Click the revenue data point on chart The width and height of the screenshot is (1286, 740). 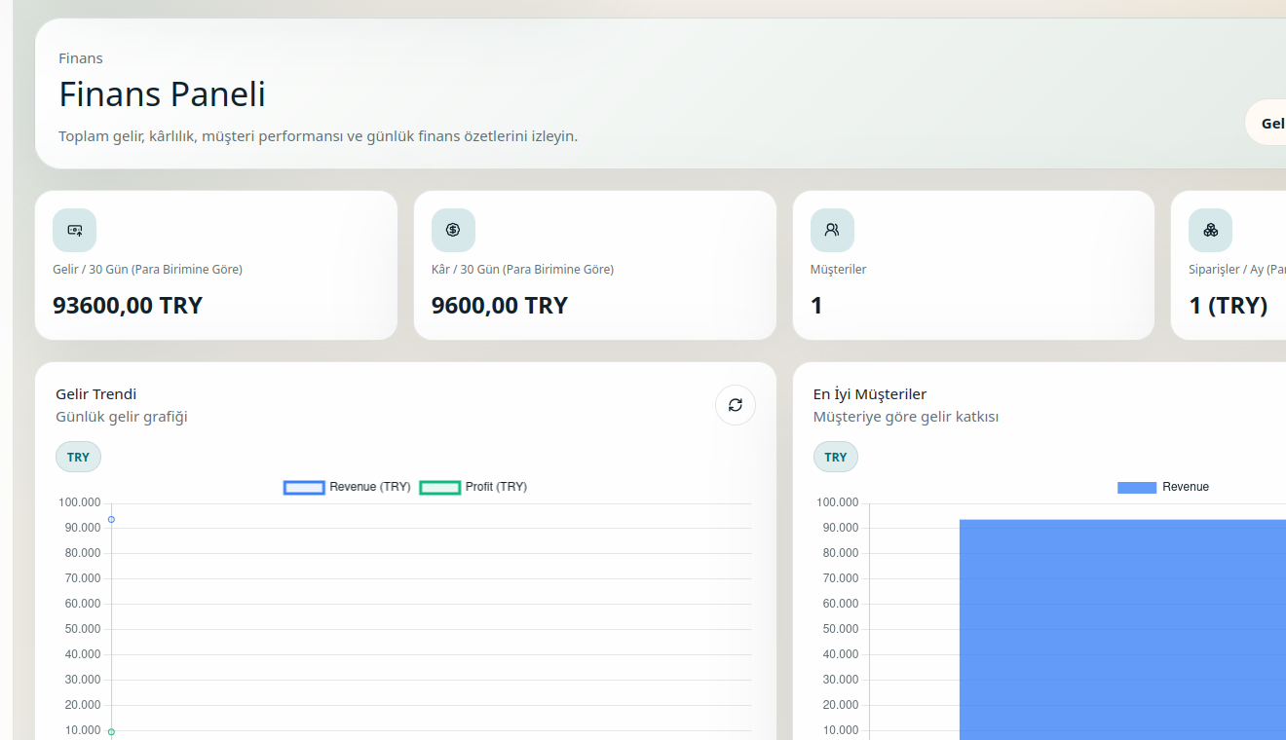(111, 519)
